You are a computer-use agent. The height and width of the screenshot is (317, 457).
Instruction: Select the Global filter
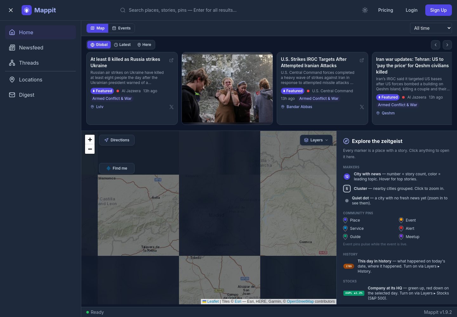click(99, 45)
